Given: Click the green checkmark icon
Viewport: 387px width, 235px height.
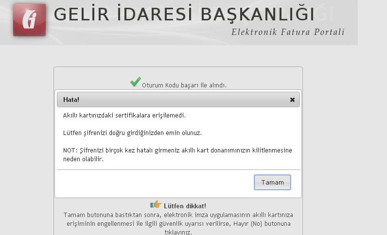Looking at the screenshot, I should click(x=135, y=82).
